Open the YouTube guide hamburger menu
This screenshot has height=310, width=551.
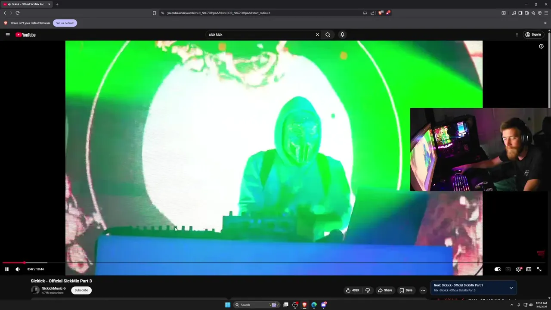pyautogui.click(x=7, y=34)
